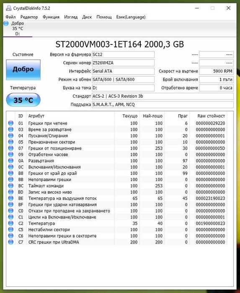Screen dimensions: 240x293
Task: Click status orb for C6 Непоправими грешки в секторите
Action: 11,236
